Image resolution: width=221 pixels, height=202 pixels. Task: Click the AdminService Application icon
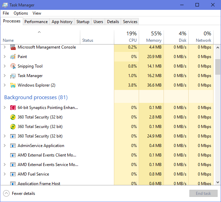13,146
